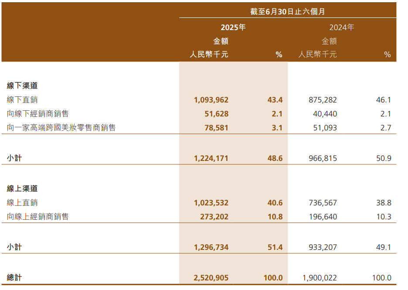Select the 875,282 value for 2024
Image resolution: width=408 pixels, height=290 pixels.
322,100
